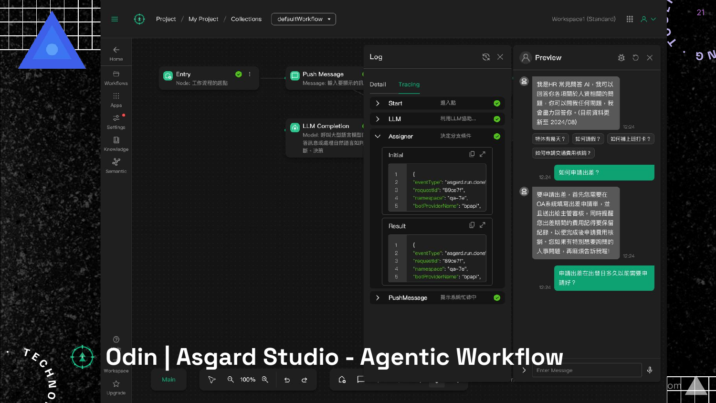Image resolution: width=716 pixels, height=403 pixels.
Task: Expand the PushMessage trace row
Action: pos(378,297)
